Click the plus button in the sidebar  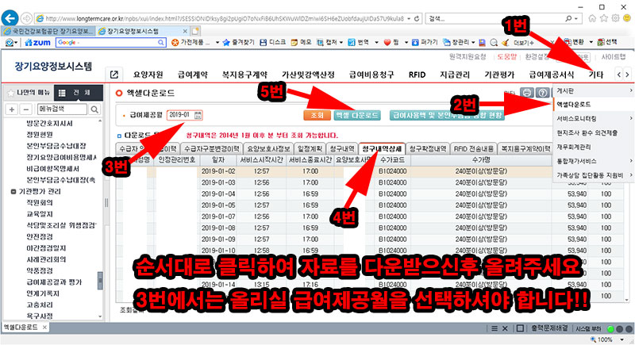tap(13, 108)
